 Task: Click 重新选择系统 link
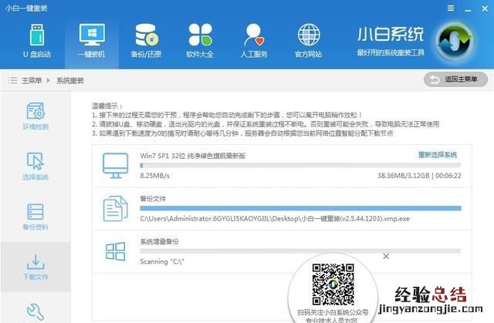(438, 155)
